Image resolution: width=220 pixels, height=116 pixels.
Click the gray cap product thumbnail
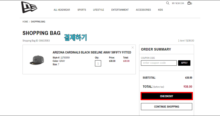point(37,60)
